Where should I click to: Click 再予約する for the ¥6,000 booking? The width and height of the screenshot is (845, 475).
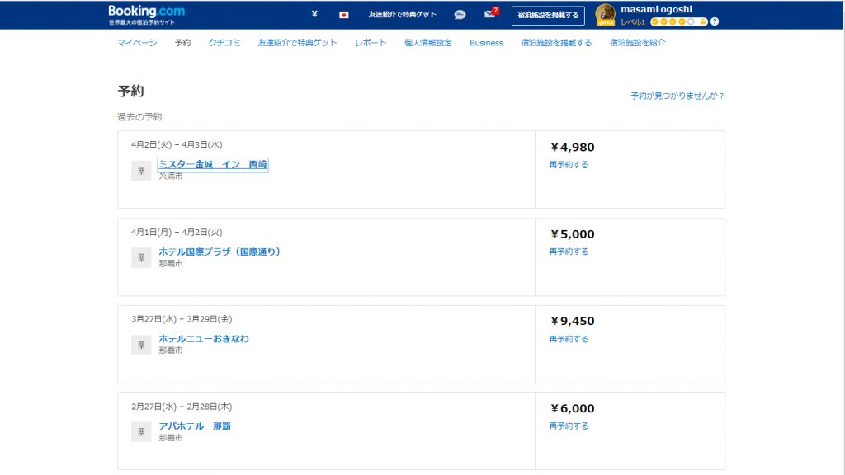(569, 426)
